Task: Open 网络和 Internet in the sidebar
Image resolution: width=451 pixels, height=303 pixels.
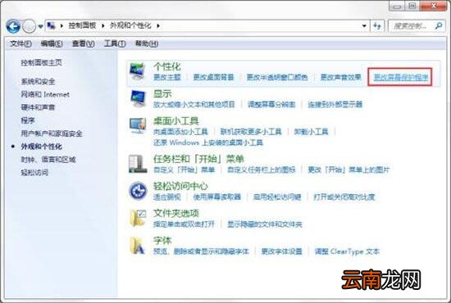Action: [45, 94]
